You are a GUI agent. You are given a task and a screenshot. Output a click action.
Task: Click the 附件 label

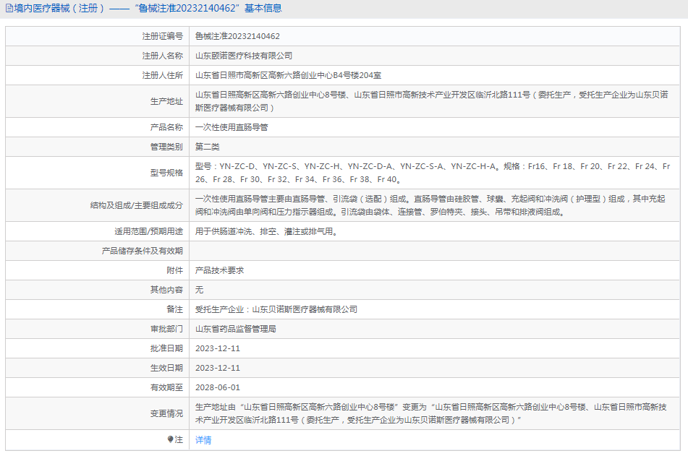coord(174,270)
